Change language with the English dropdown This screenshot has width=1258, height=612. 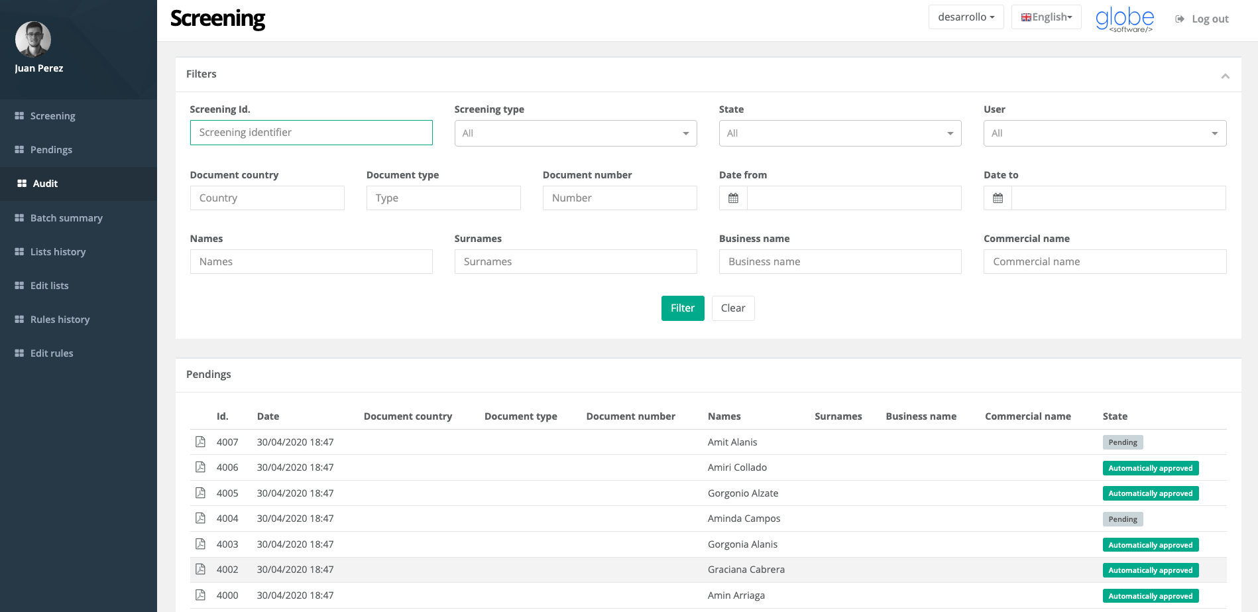coord(1046,17)
